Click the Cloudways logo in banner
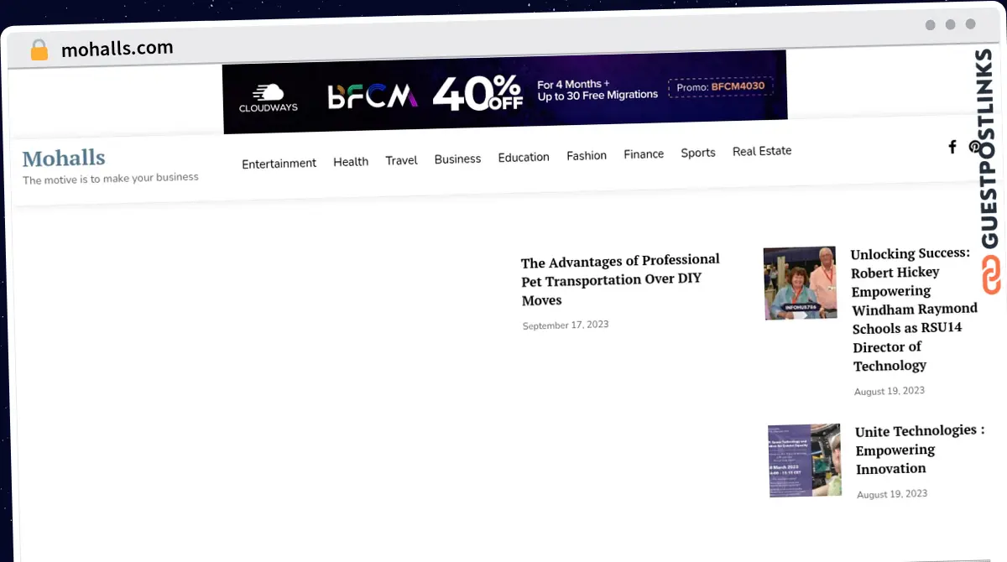The image size is (1007, 562). click(269, 98)
